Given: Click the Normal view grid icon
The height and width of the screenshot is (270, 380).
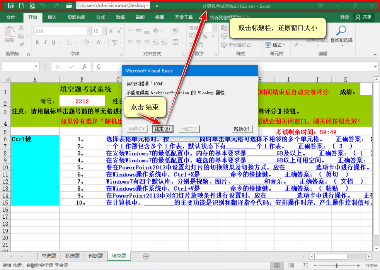Looking at the screenshot, I should coord(277,266).
